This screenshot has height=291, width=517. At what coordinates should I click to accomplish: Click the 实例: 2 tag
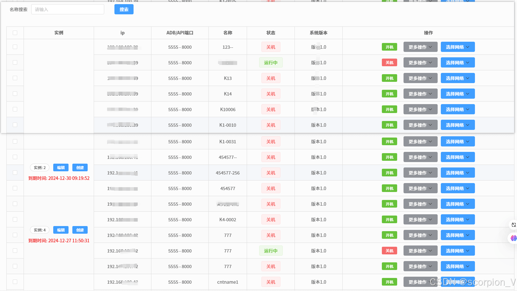coord(40,167)
